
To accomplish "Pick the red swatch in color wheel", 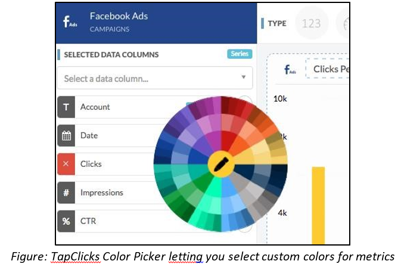I will pos(228,139).
